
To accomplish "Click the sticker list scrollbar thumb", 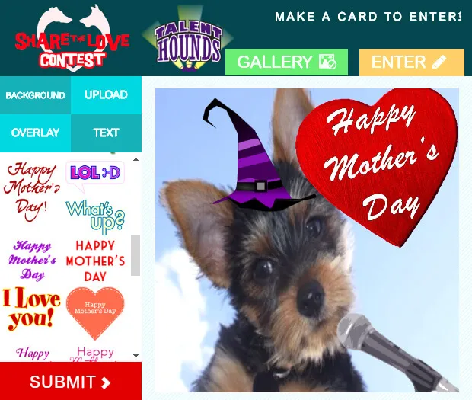I will [136, 255].
